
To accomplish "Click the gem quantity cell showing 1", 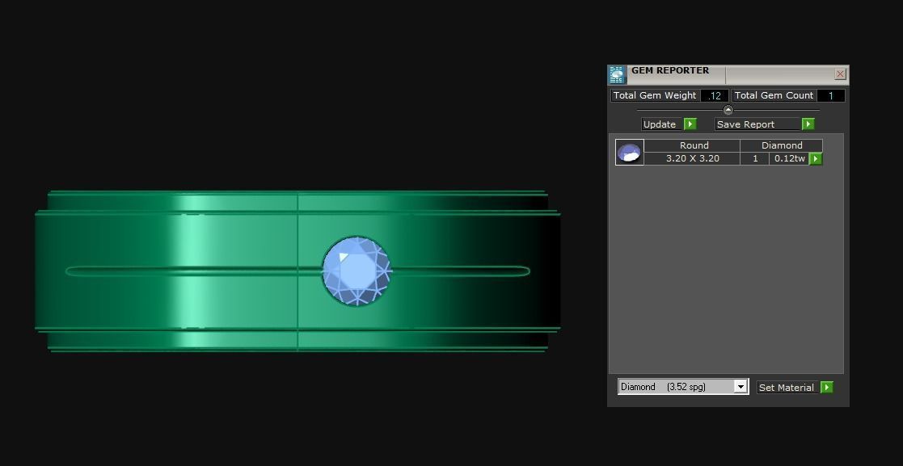I will (755, 159).
